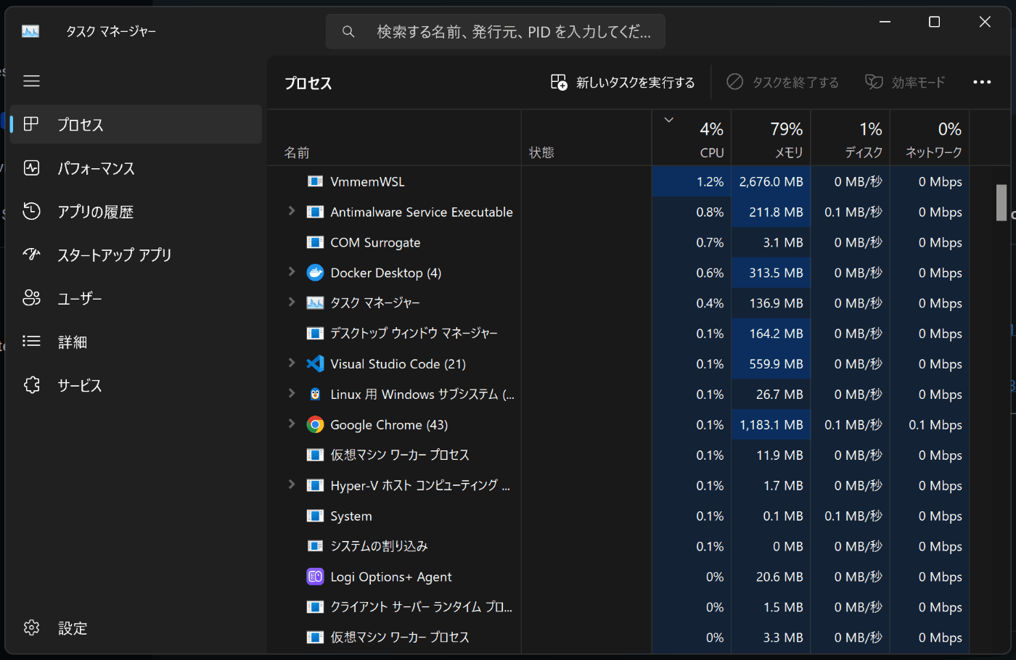This screenshot has height=660, width=1016.
Task: Select the COM Surrogate process name
Action: [x=375, y=243]
